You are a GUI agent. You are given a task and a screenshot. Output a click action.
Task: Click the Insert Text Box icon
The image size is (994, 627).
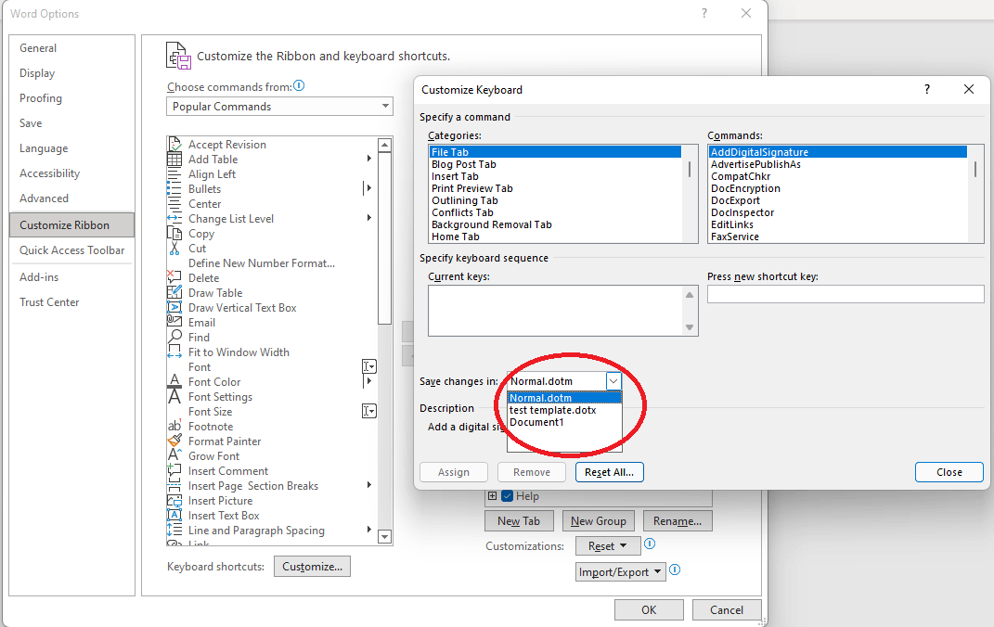174,515
